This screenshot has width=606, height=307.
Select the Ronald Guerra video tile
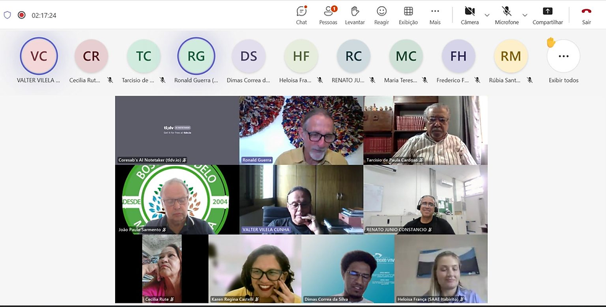click(x=302, y=130)
